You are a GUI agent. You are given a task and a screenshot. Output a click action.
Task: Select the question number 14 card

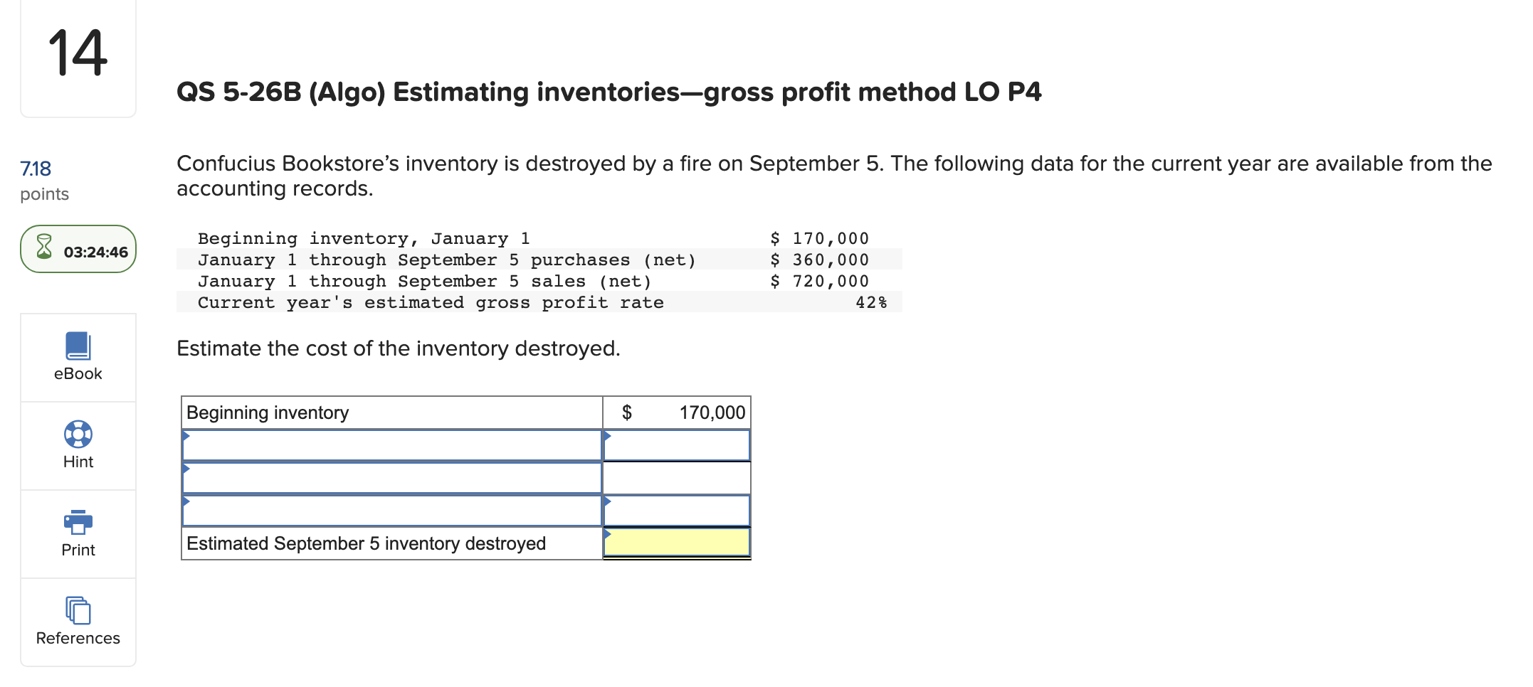[x=78, y=57]
